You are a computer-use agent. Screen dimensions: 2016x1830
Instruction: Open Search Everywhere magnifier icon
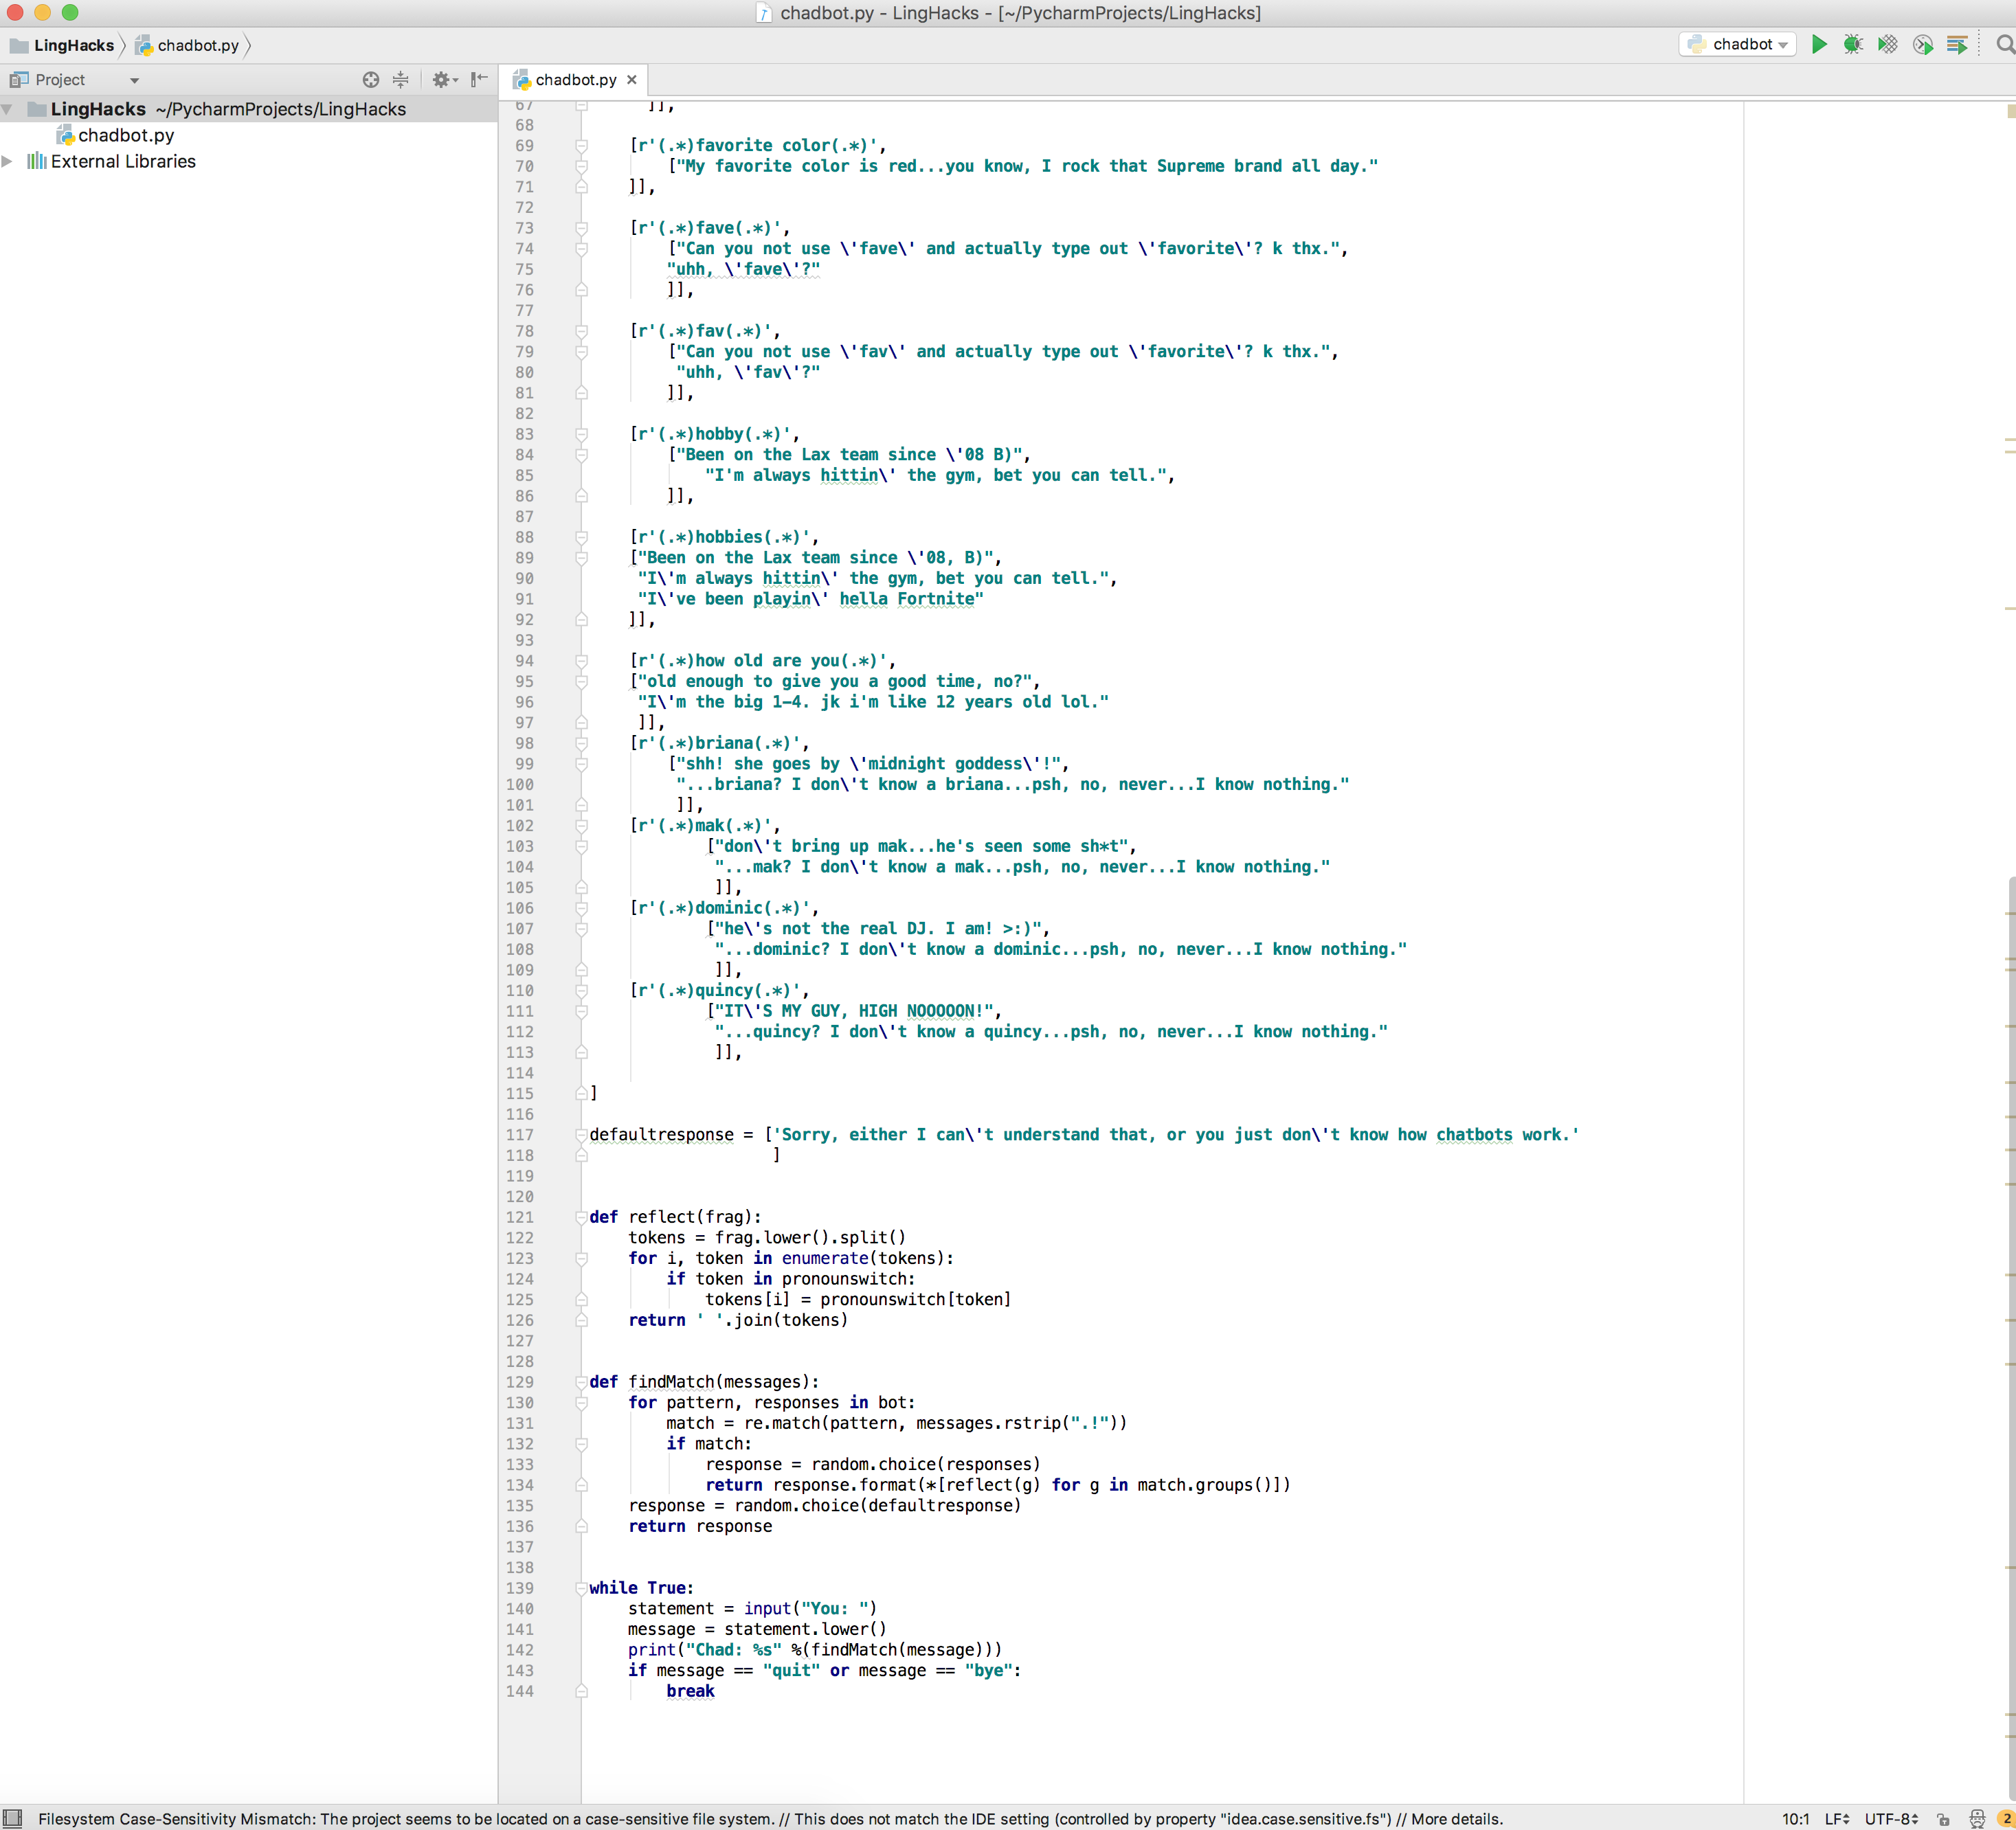(x=2004, y=44)
